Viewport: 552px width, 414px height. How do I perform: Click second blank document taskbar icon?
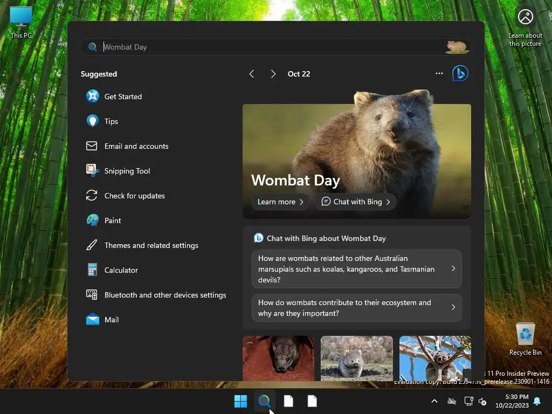pos(312,401)
